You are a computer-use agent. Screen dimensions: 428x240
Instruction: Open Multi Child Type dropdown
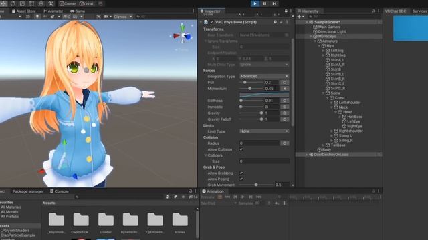pyautogui.click(x=264, y=65)
